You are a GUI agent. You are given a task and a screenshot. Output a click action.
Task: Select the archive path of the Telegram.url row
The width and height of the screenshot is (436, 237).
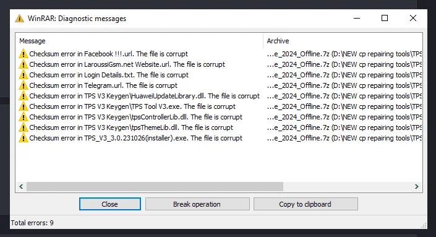344,85
